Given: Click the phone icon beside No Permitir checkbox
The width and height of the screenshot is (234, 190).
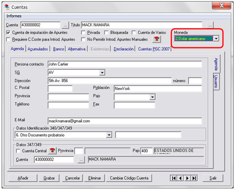Looking at the screenshot, I should (x=157, y=39).
